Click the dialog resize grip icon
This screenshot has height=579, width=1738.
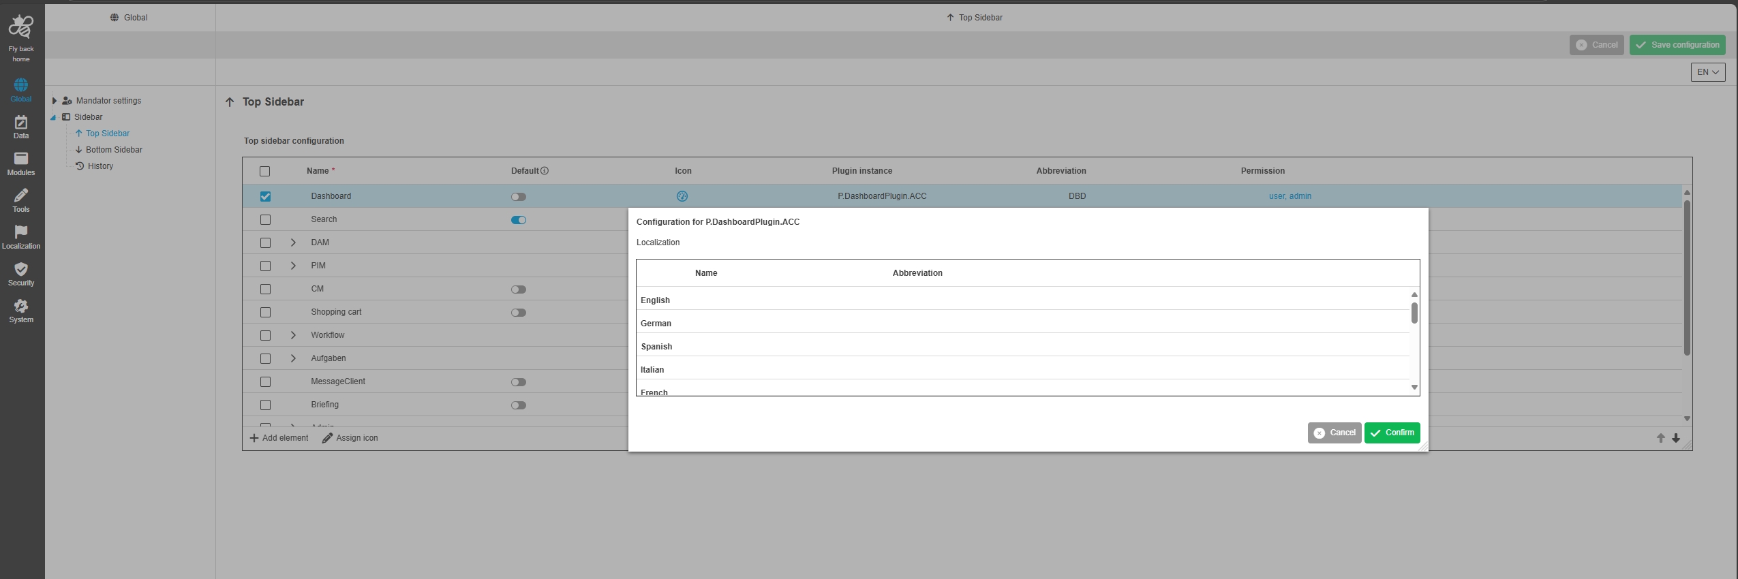click(x=1422, y=446)
